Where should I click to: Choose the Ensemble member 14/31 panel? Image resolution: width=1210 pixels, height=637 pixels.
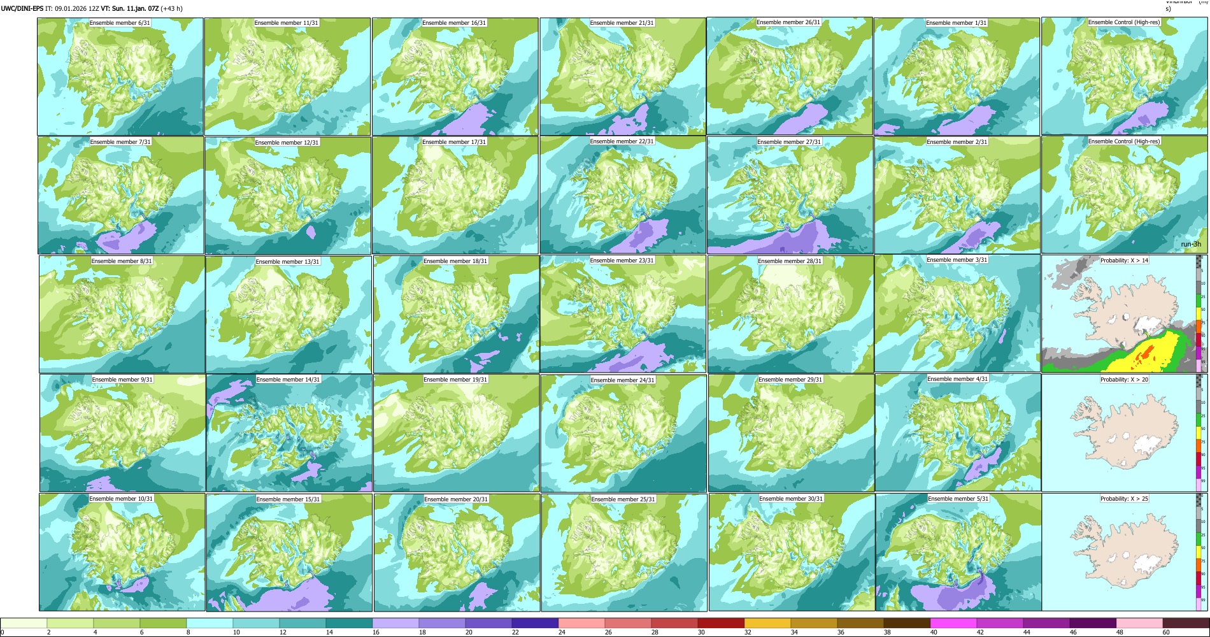click(289, 433)
